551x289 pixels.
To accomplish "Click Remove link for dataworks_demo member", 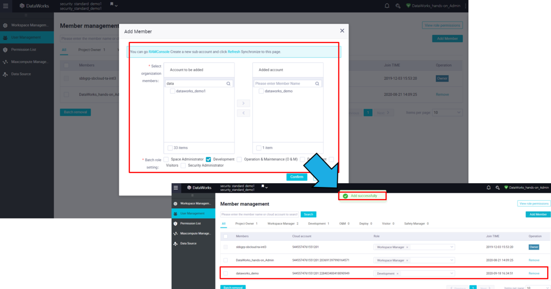I will click(x=534, y=273).
